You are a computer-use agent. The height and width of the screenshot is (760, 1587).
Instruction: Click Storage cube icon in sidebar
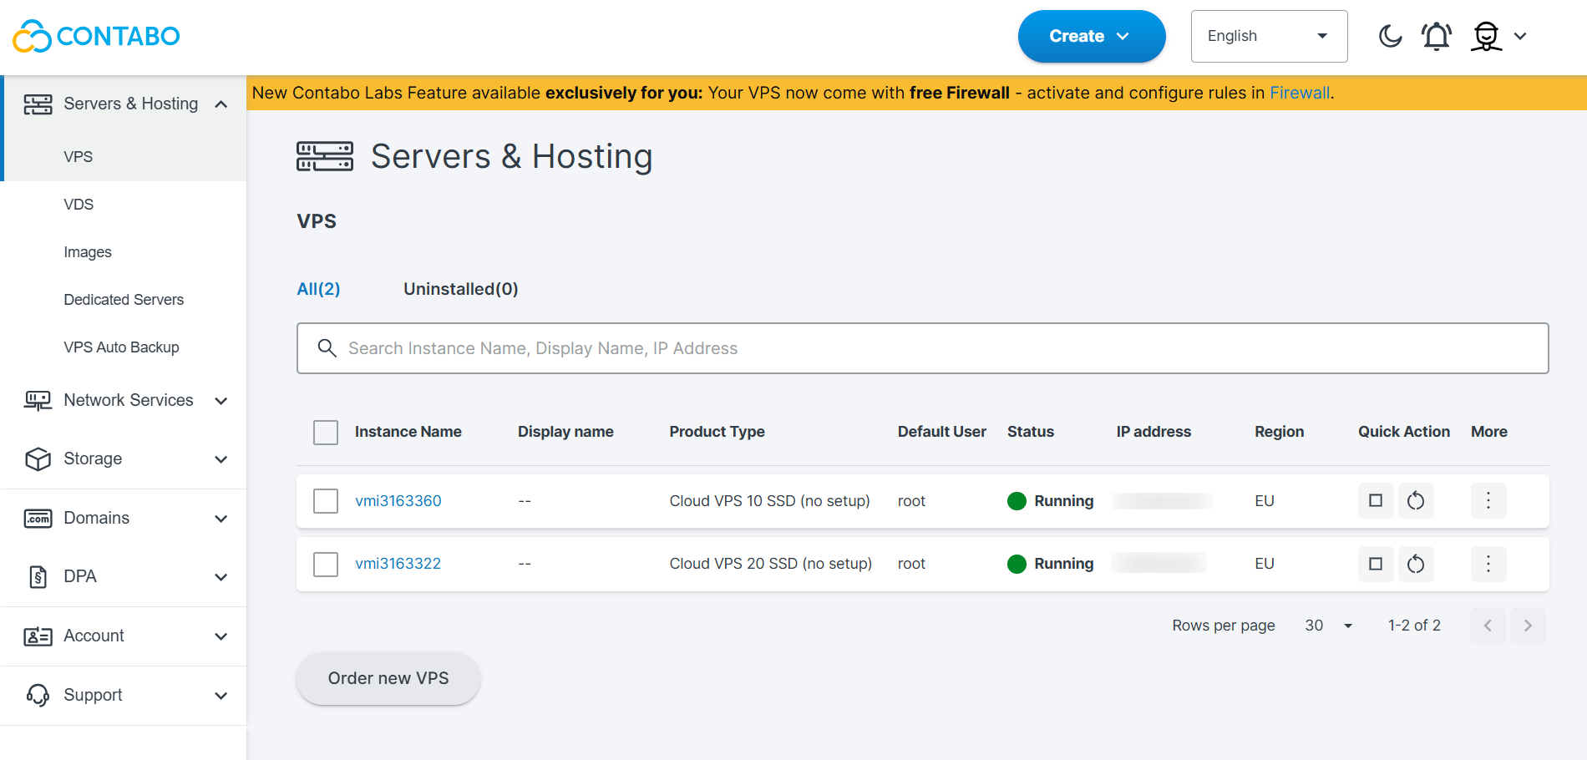click(38, 459)
